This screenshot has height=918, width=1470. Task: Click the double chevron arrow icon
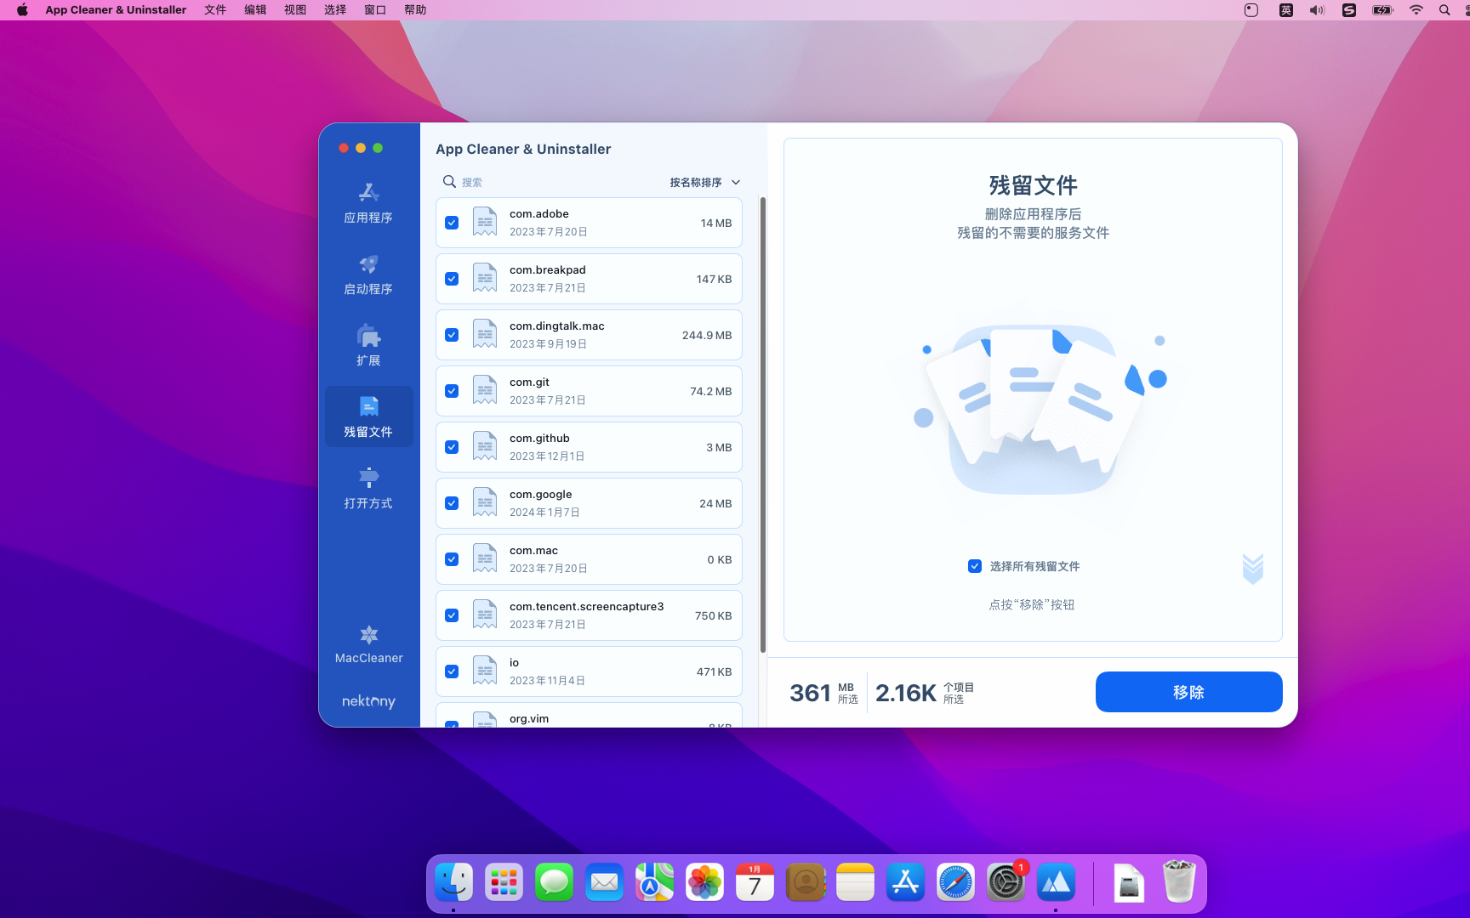(1252, 569)
